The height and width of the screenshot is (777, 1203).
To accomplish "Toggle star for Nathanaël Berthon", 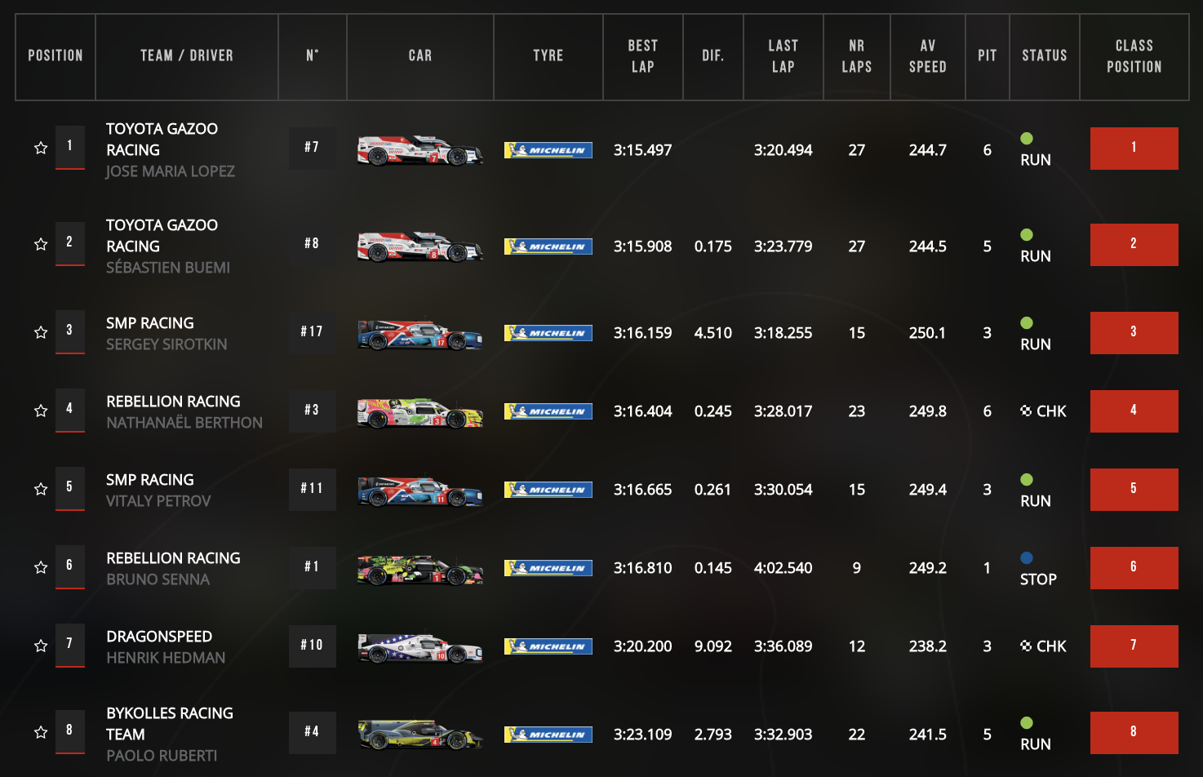I will [41, 411].
